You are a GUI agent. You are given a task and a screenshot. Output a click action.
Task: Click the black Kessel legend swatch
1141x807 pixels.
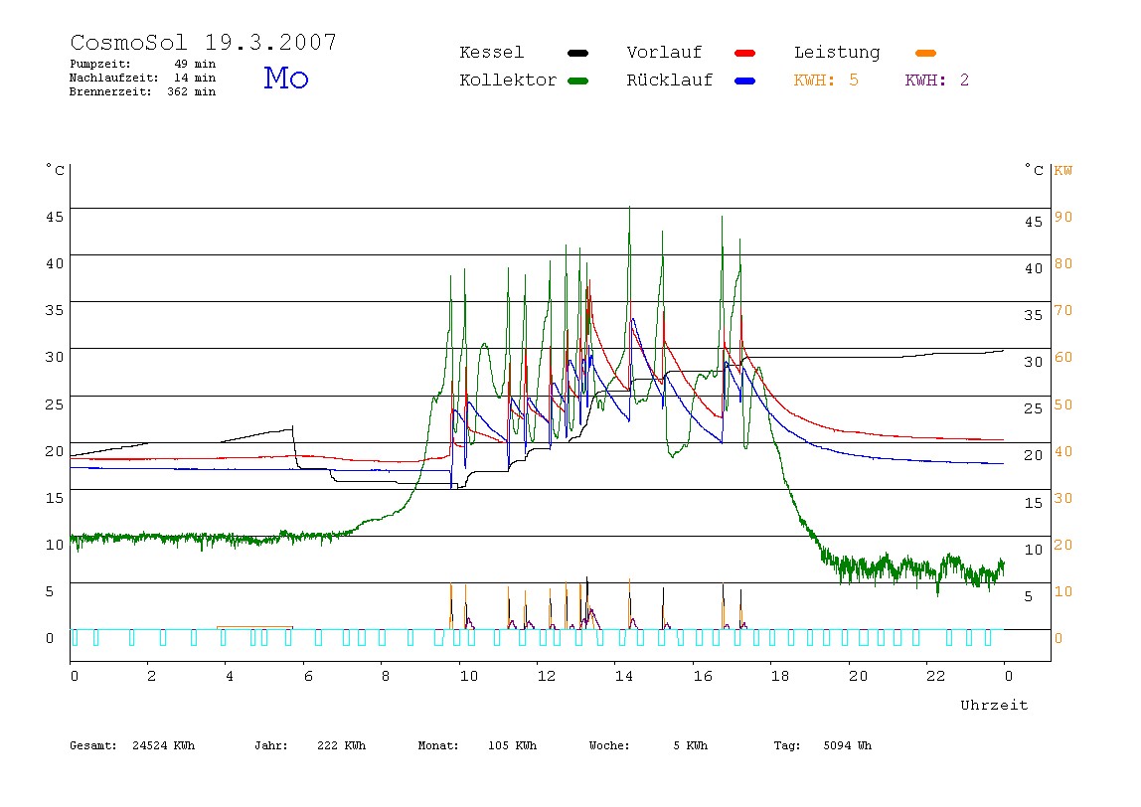[x=577, y=53]
